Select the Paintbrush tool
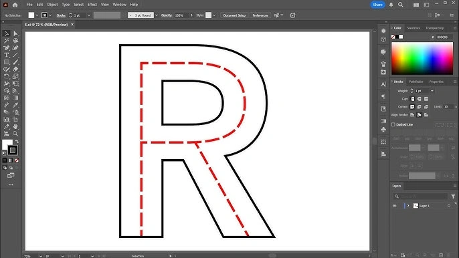 (15, 62)
